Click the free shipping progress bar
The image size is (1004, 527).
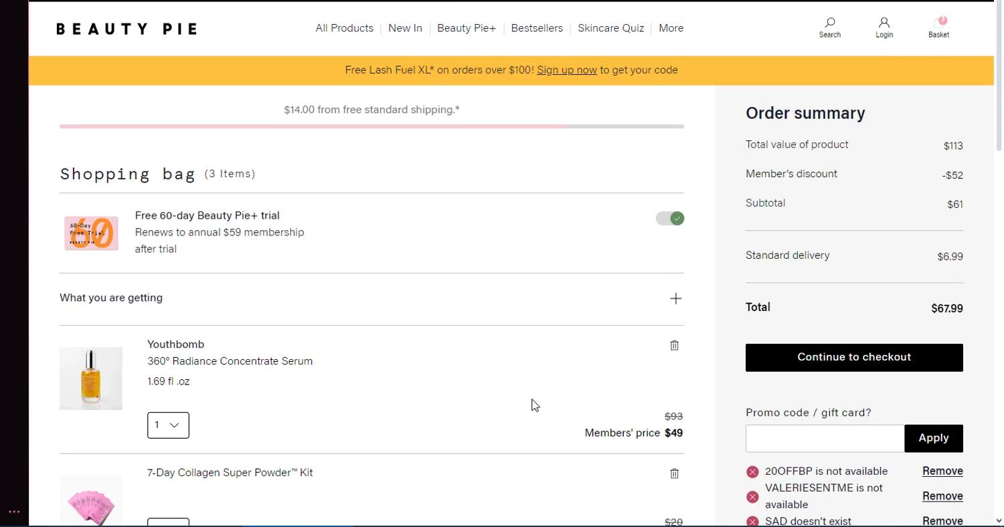tap(371, 126)
